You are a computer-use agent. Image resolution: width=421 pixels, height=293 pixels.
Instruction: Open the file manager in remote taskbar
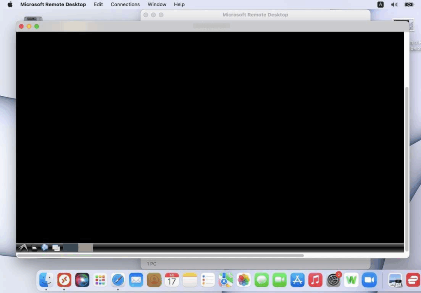(x=35, y=248)
